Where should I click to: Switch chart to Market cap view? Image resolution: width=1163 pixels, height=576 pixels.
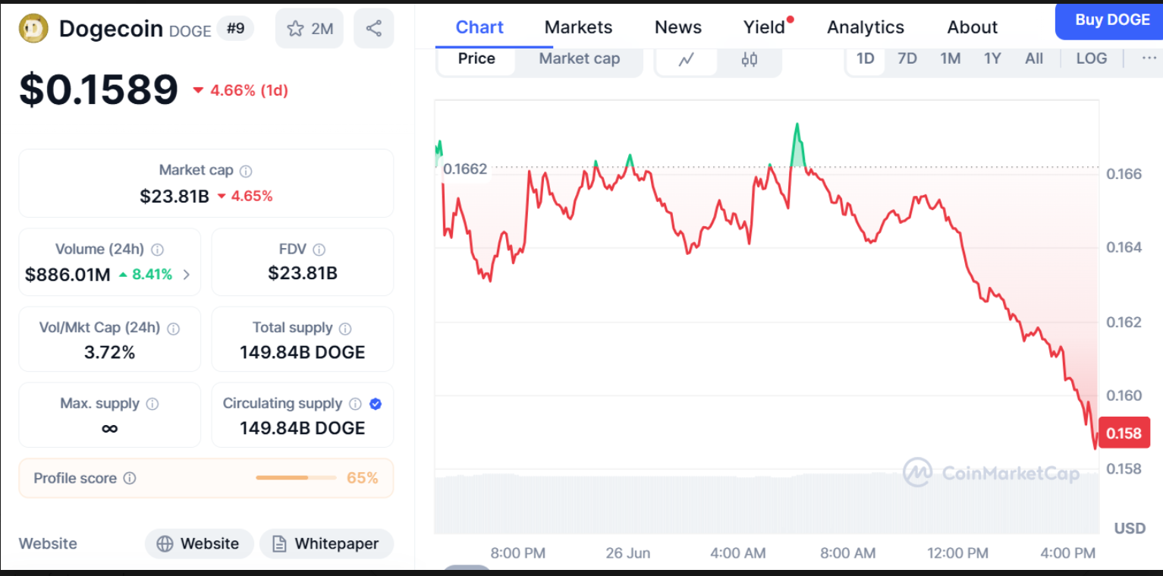[579, 59]
